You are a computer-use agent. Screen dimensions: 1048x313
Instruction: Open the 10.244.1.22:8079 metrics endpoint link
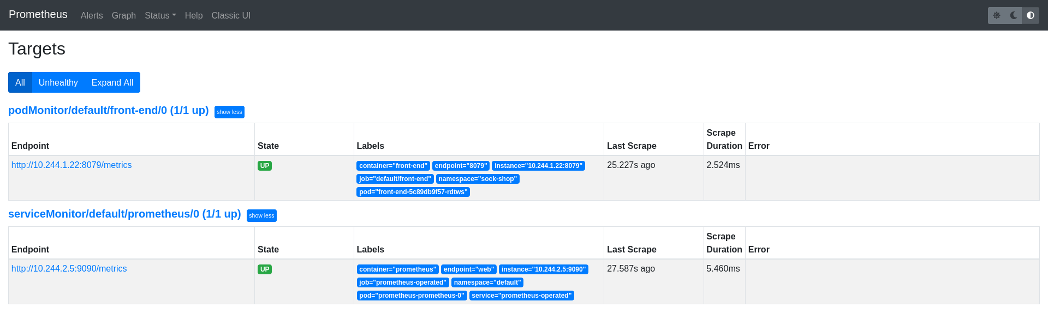point(72,165)
